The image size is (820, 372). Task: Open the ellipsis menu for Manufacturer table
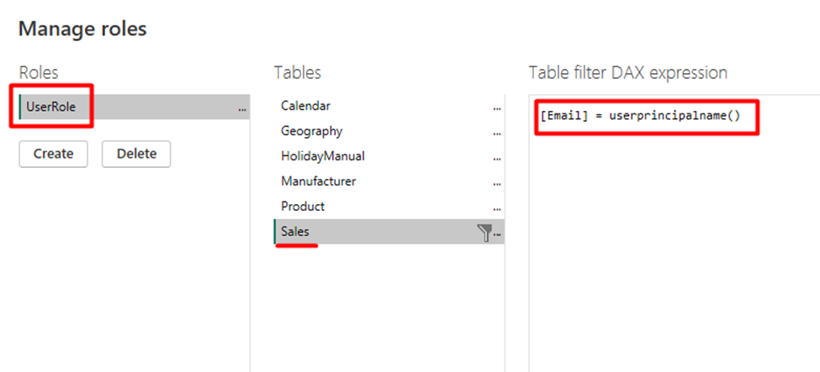click(x=497, y=183)
